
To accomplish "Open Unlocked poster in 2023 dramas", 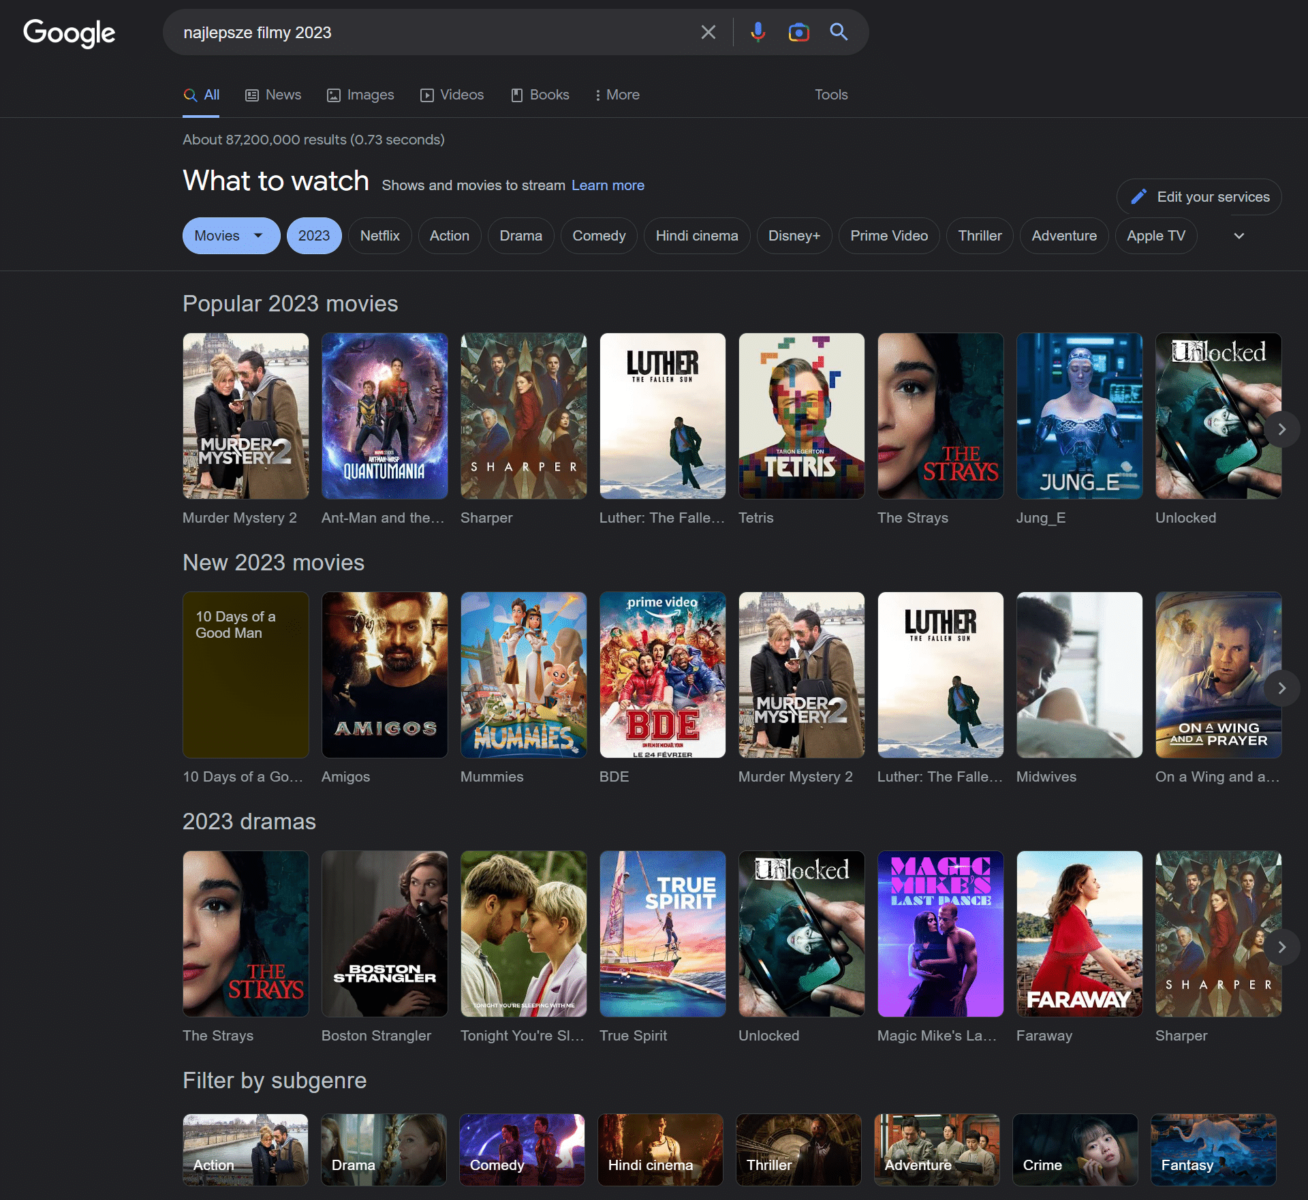I will click(x=802, y=934).
